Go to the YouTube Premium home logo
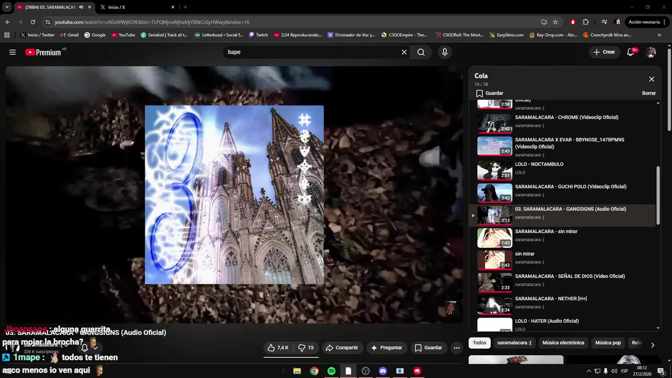This screenshot has width=672, height=378. click(x=43, y=52)
